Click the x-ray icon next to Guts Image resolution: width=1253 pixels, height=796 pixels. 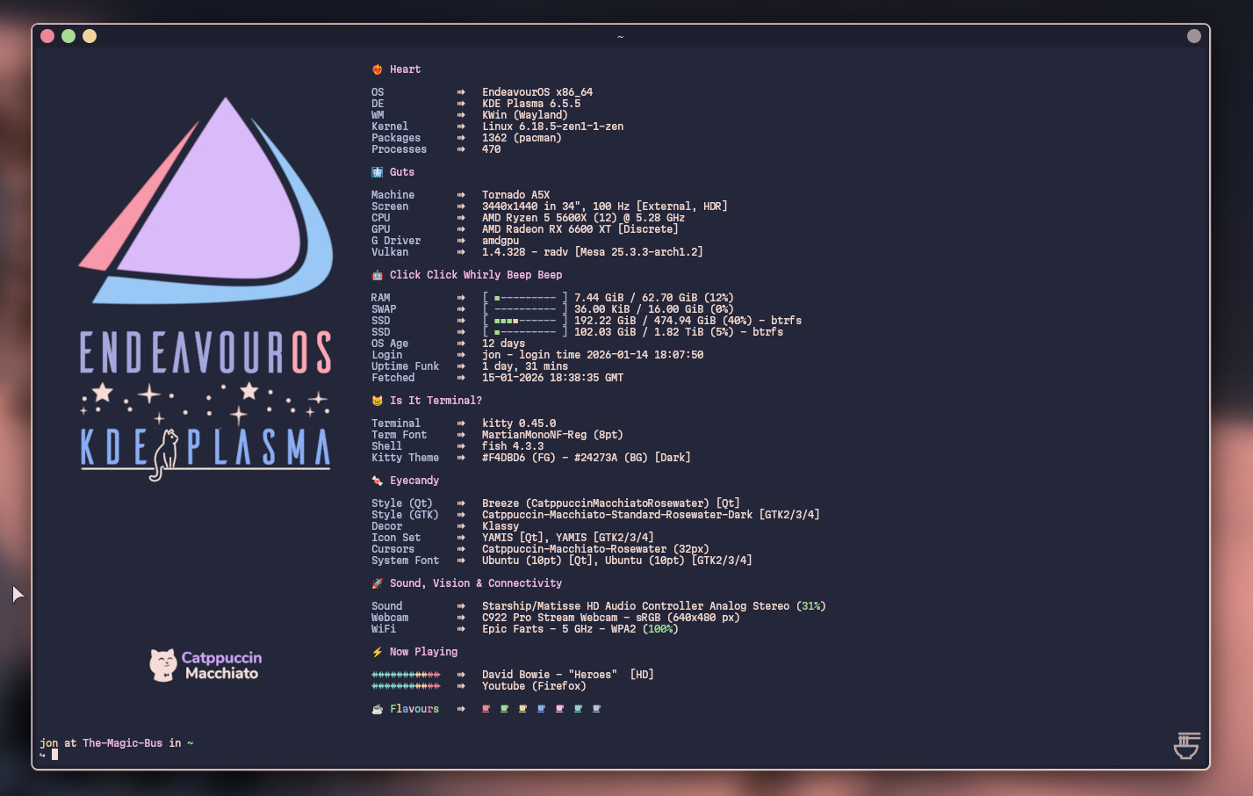click(x=377, y=172)
